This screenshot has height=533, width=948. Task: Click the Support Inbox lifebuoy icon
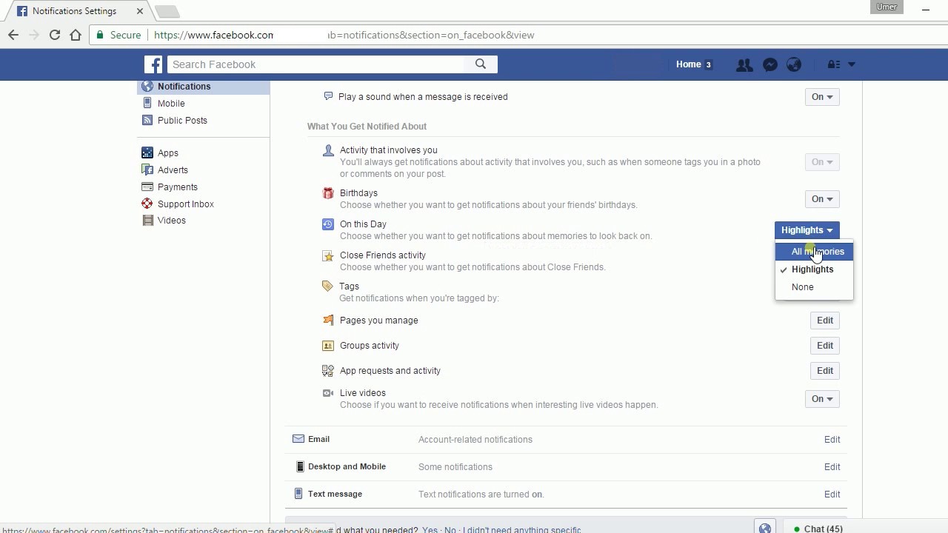[147, 204]
